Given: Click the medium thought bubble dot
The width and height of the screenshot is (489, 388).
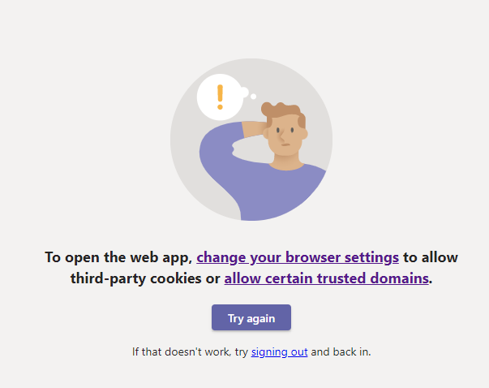Looking at the screenshot, I should click(x=243, y=93).
